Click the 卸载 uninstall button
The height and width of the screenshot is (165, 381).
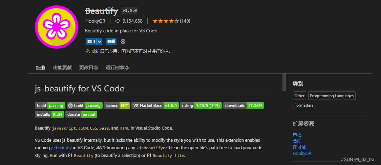point(111,42)
